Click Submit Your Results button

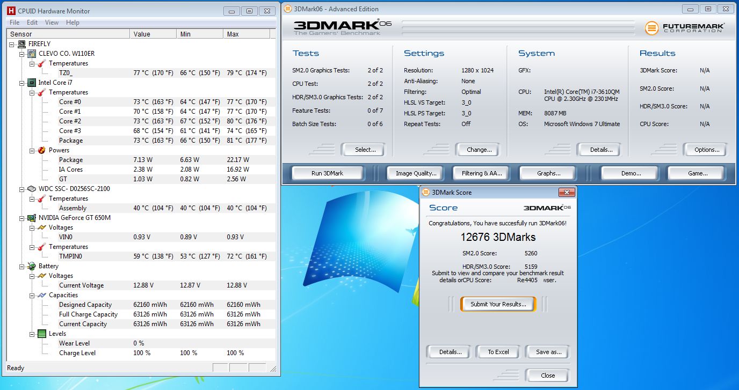coord(498,304)
